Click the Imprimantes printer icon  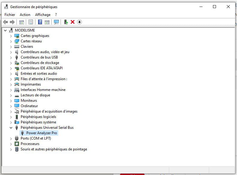click(17, 84)
